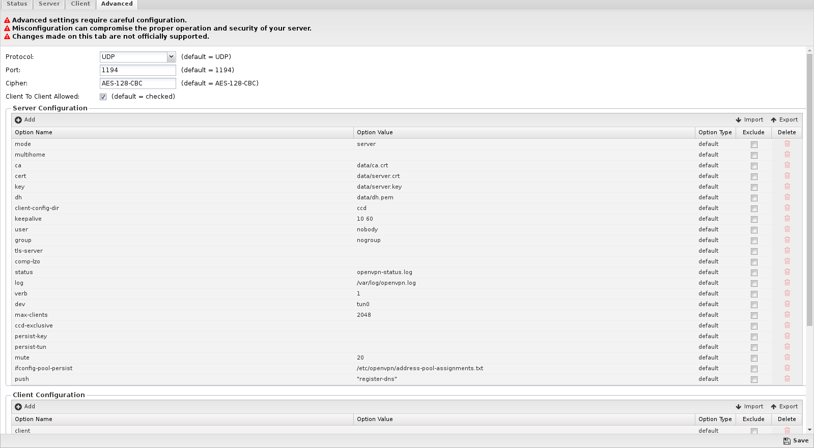
Task: Exclude the max-clients option
Action: click(x=754, y=315)
